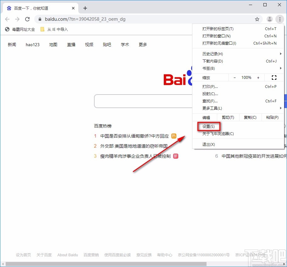Open hot item 中国是否安排从缅甸撤侨?中方回应
Screen dimensions: 287x267
[135, 136]
